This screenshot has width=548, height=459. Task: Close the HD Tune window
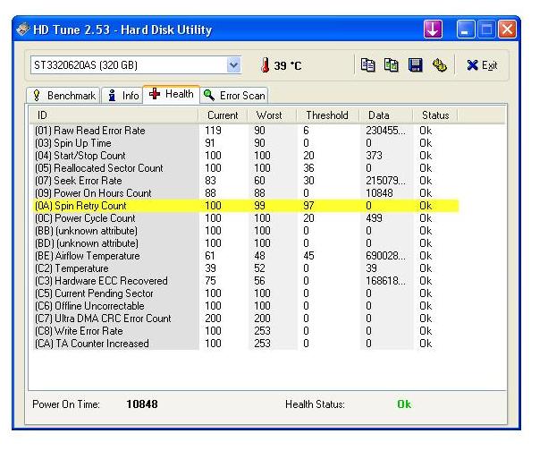tap(507, 29)
